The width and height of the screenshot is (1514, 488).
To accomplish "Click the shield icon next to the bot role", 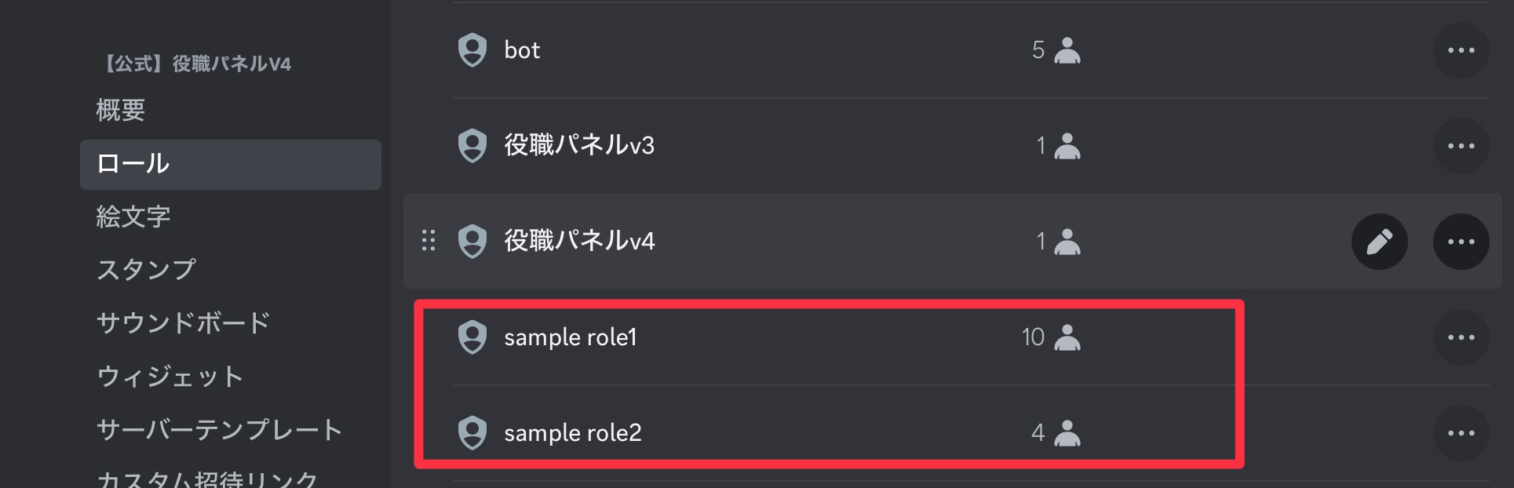I will [472, 50].
